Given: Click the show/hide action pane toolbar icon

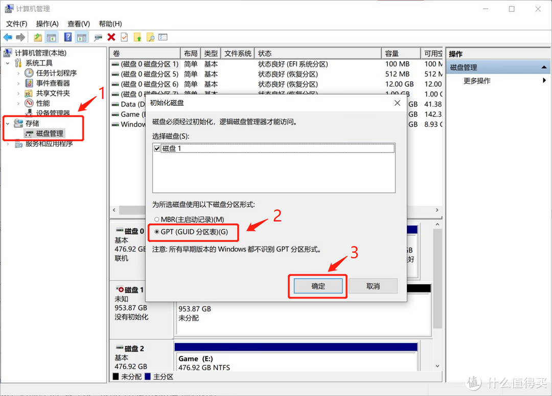Looking at the screenshot, I should [82, 37].
